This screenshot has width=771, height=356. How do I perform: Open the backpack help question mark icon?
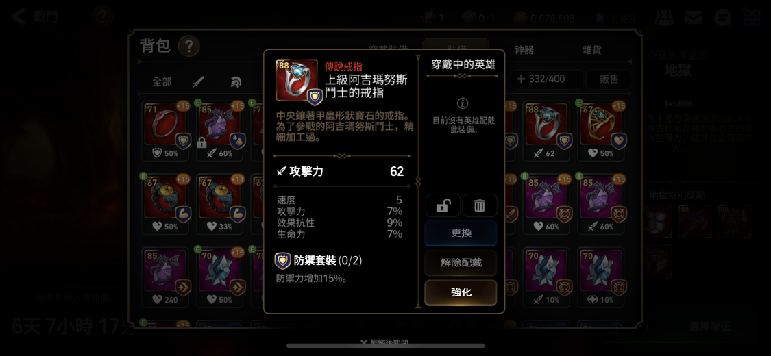pyautogui.click(x=189, y=46)
